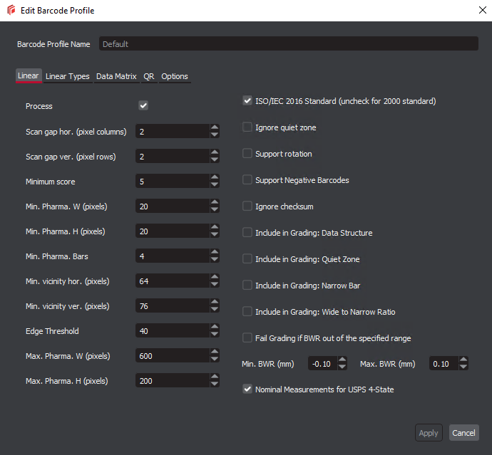Decrease Min. BWR spinner value

(342, 367)
